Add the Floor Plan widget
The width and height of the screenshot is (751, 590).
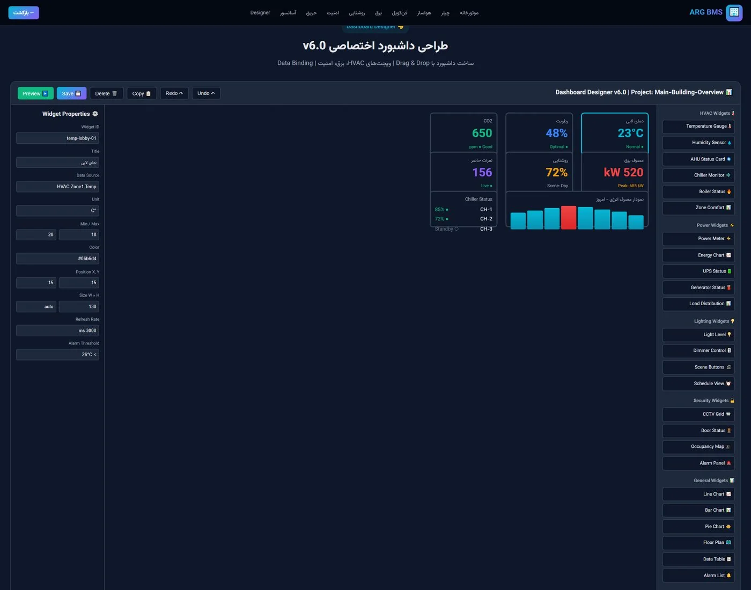pyautogui.click(x=698, y=543)
